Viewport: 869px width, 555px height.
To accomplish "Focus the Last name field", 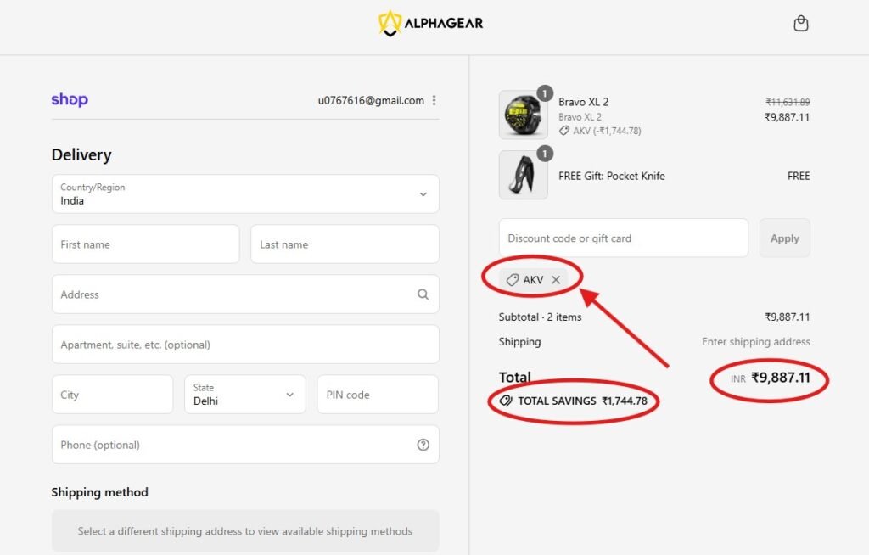I will (345, 244).
